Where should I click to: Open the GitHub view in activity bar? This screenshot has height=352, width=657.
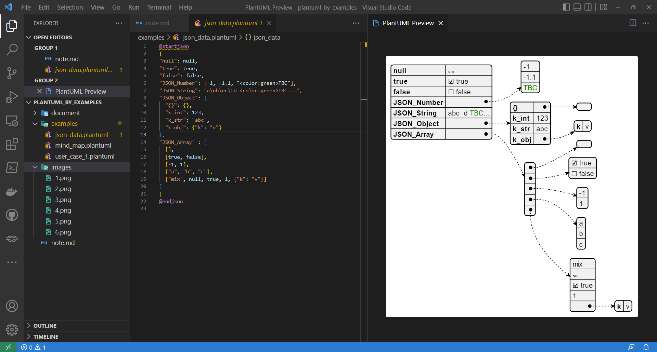click(12, 215)
